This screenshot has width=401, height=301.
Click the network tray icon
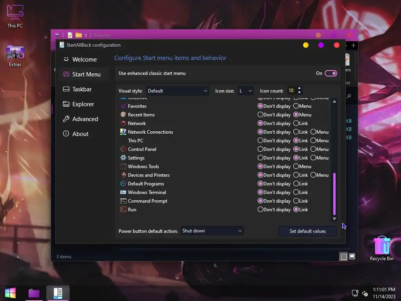coord(355,293)
